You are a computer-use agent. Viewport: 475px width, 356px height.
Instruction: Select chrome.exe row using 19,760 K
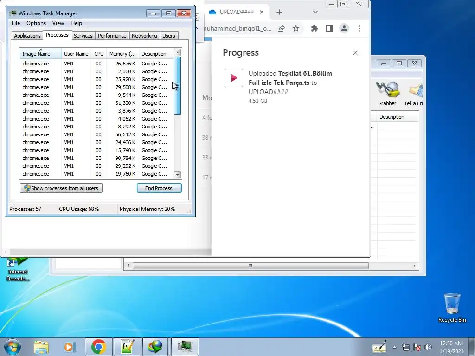[96, 174]
